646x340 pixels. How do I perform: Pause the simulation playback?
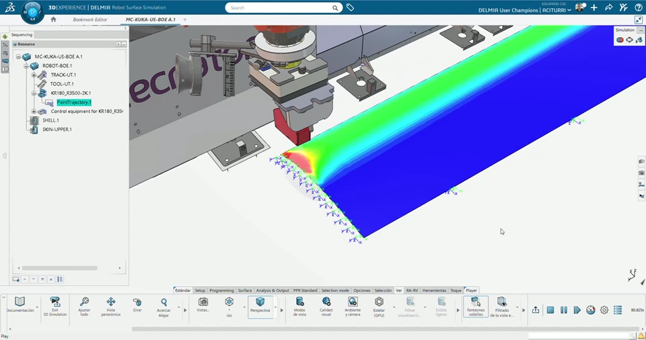pos(564,310)
